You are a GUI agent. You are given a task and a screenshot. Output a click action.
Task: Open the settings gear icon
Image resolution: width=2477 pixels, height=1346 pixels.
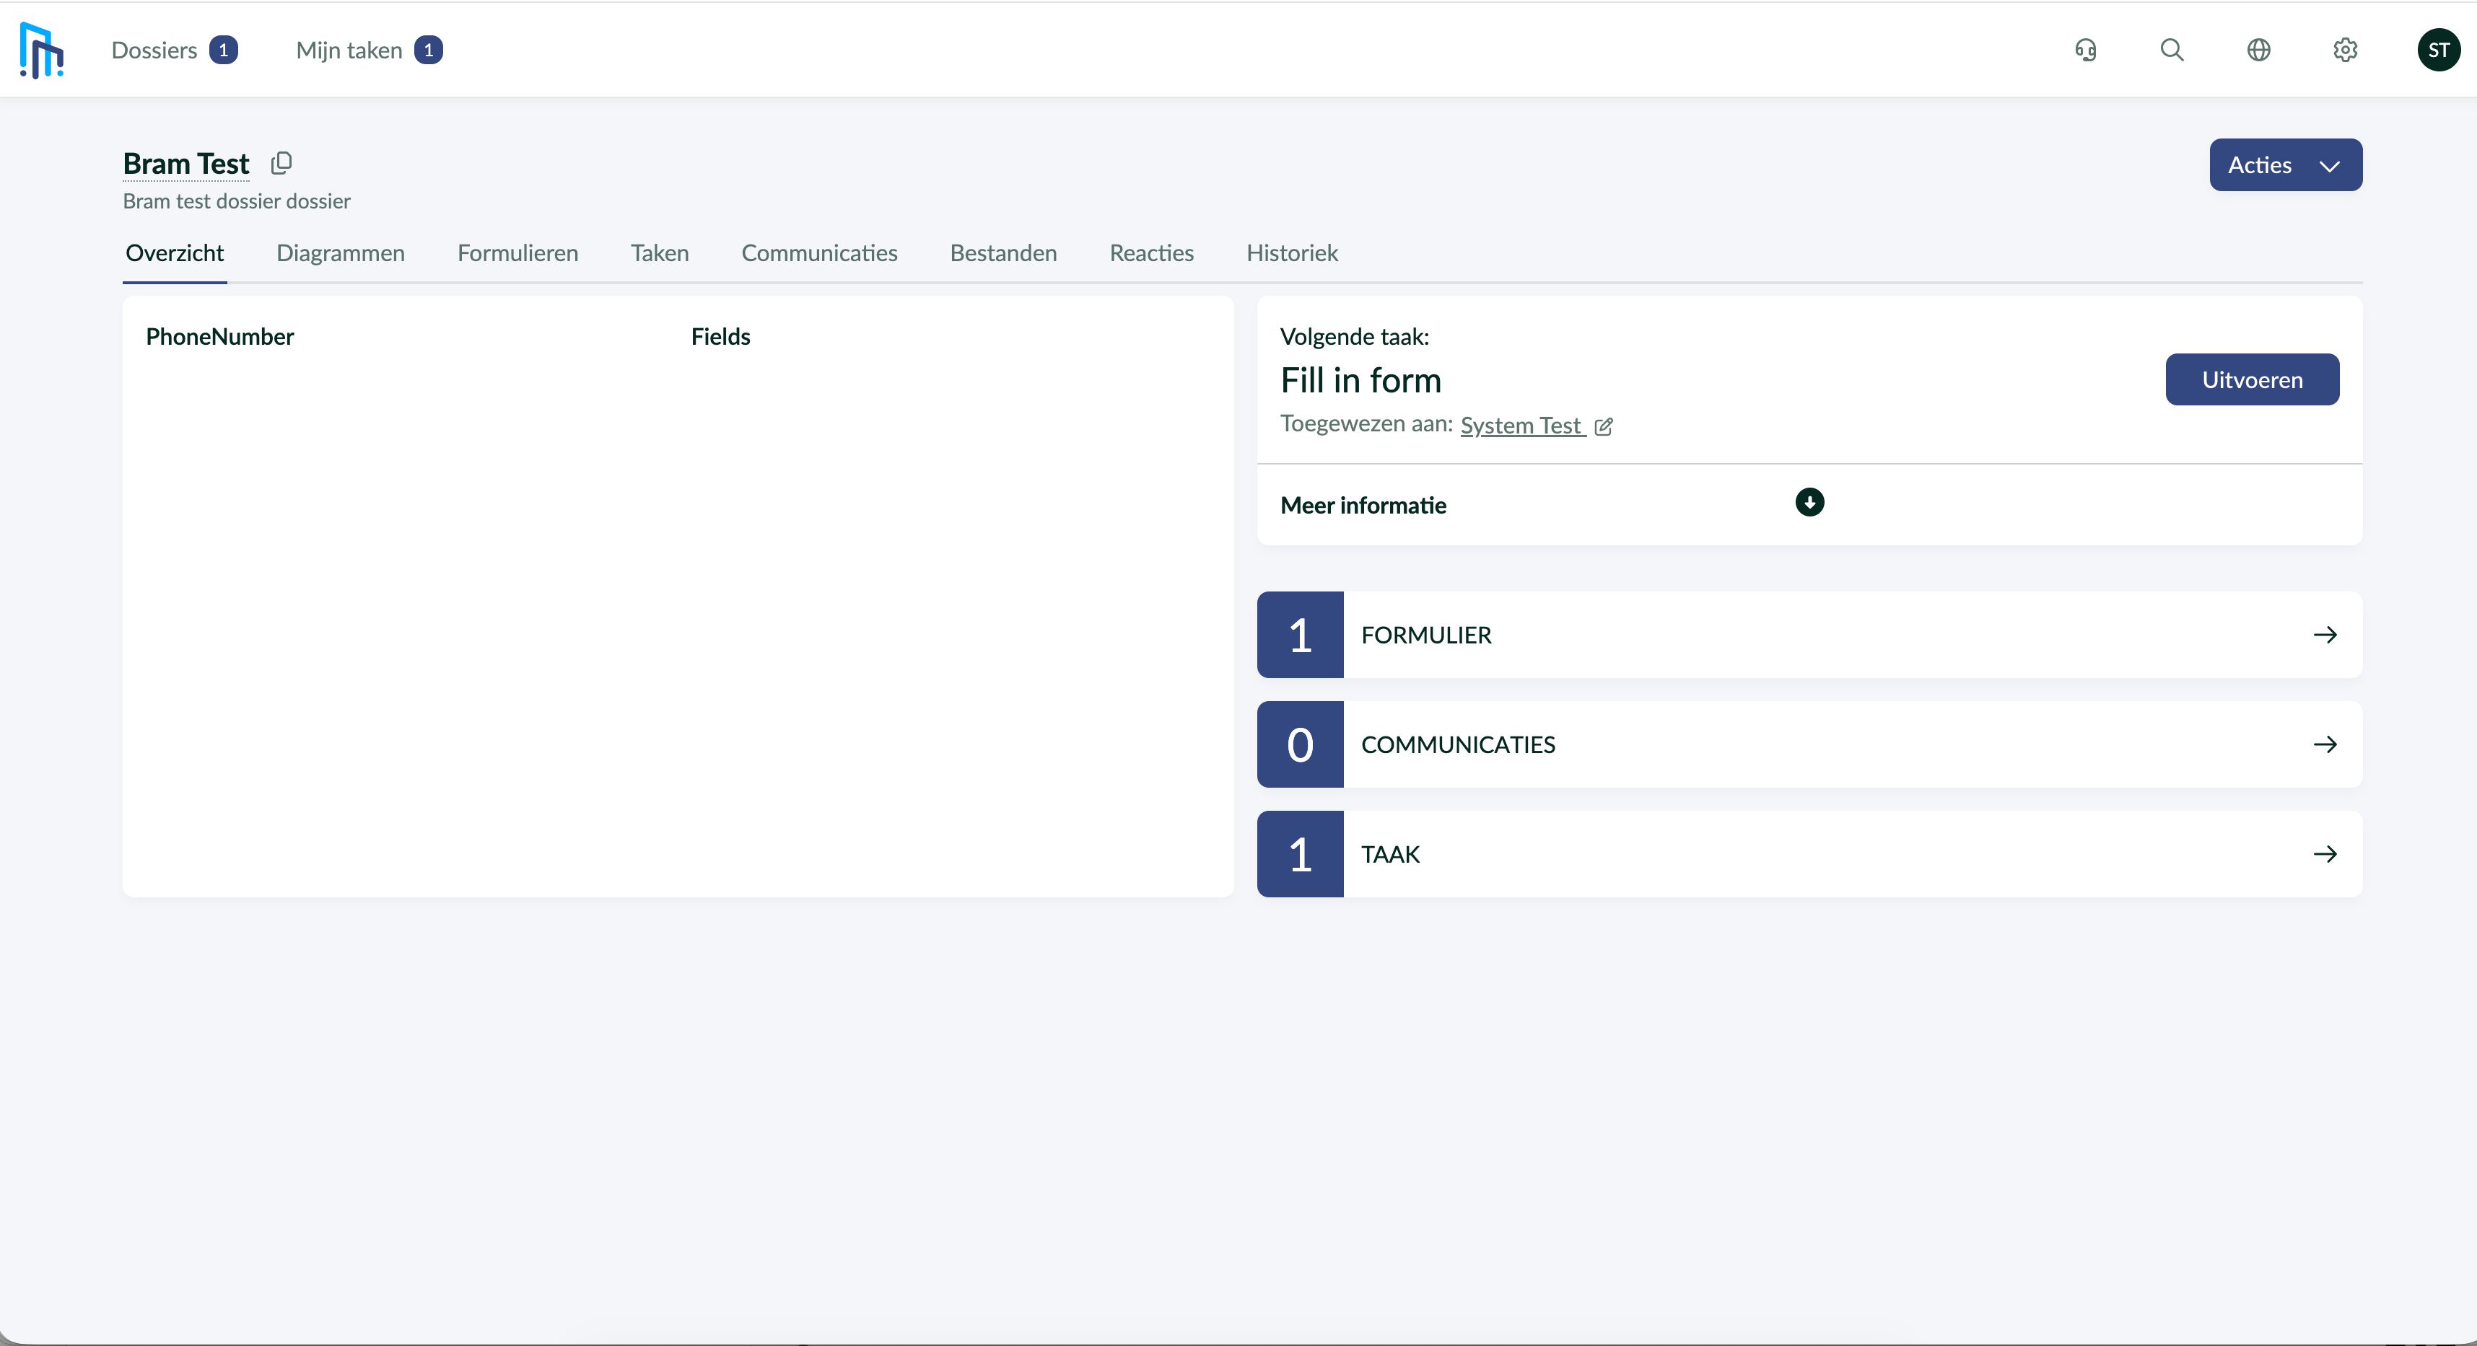pyautogui.click(x=2345, y=50)
